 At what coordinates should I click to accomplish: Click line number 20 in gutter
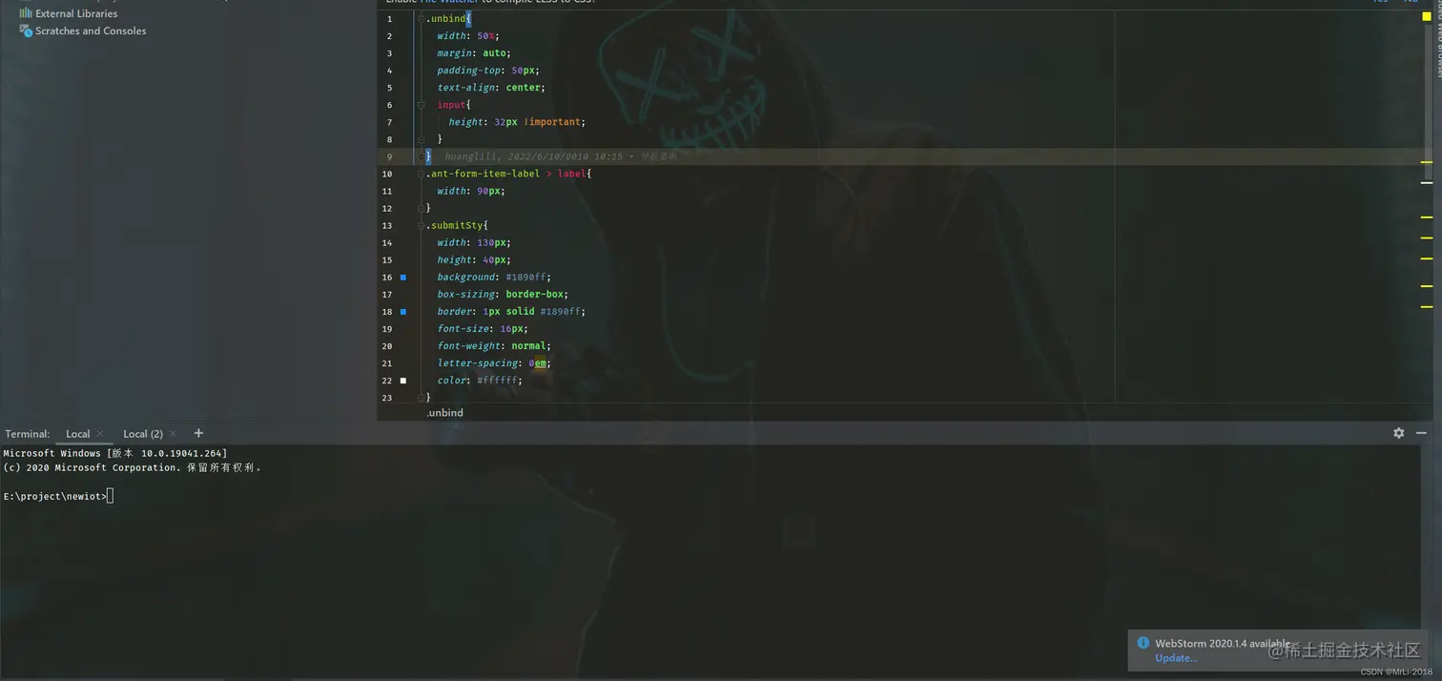[x=387, y=345]
